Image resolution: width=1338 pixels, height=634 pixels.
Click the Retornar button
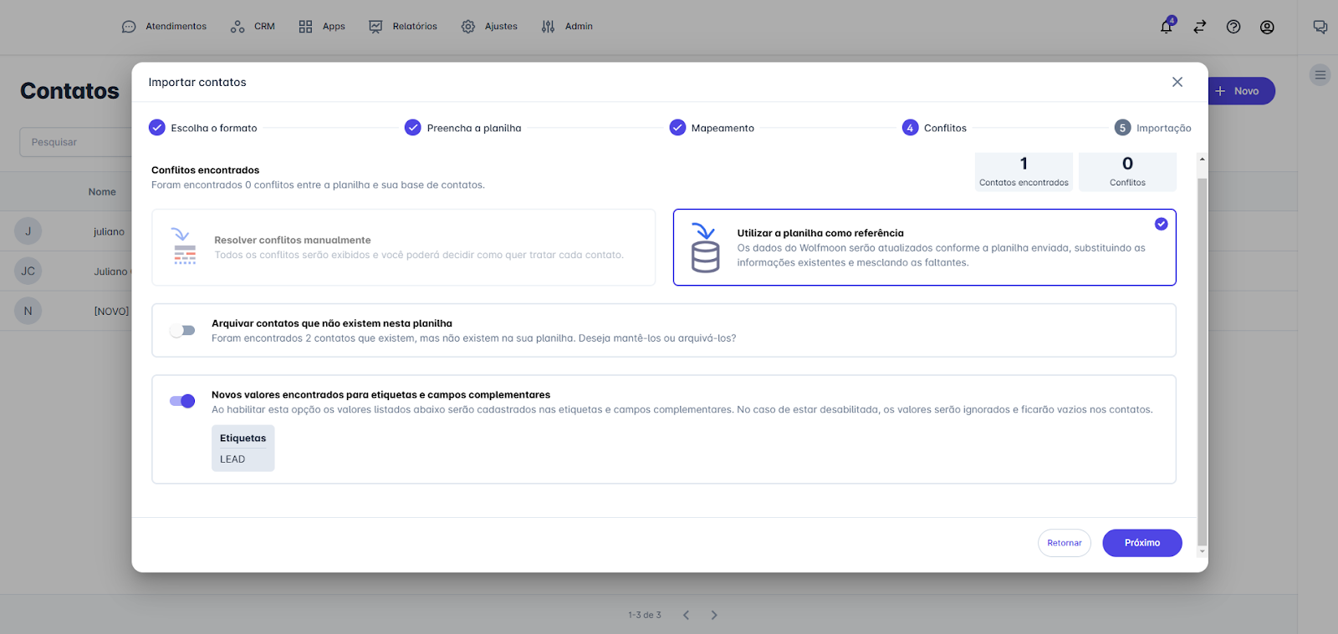point(1064,543)
